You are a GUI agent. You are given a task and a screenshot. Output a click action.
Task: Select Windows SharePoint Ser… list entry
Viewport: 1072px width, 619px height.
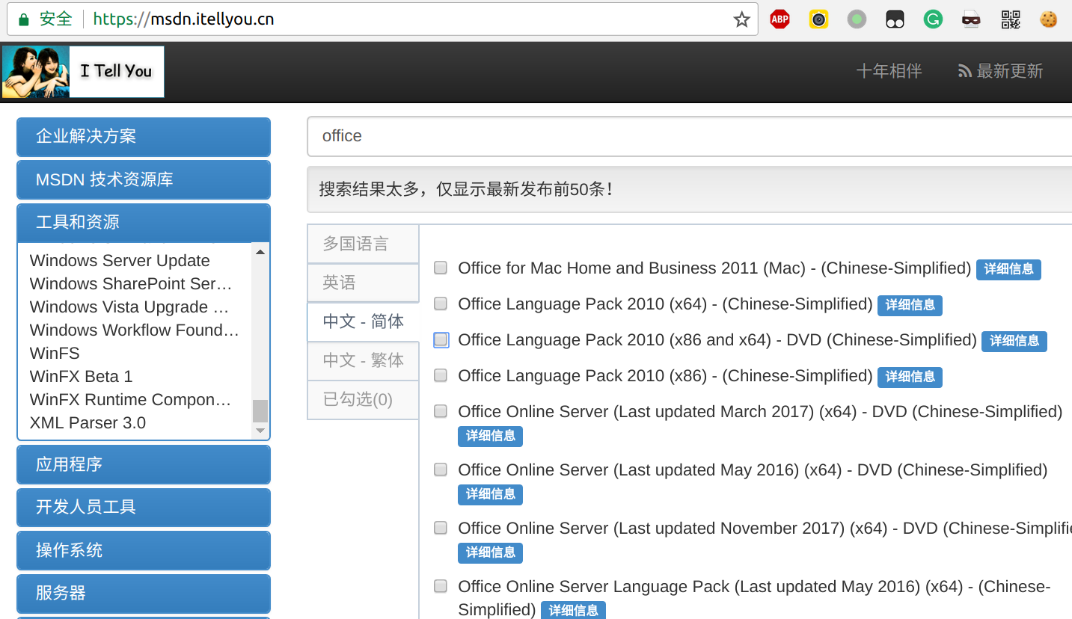(x=131, y=284)
